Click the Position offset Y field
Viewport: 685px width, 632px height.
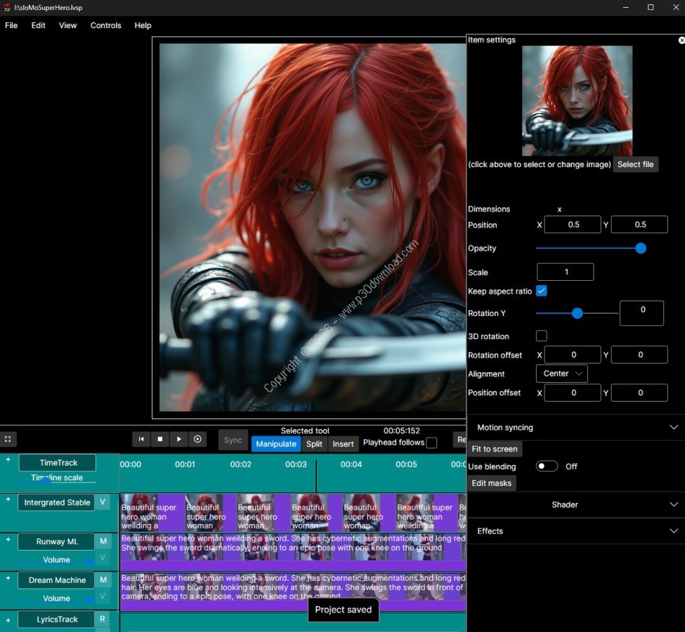pyautogui.click(x=639, y=393)
